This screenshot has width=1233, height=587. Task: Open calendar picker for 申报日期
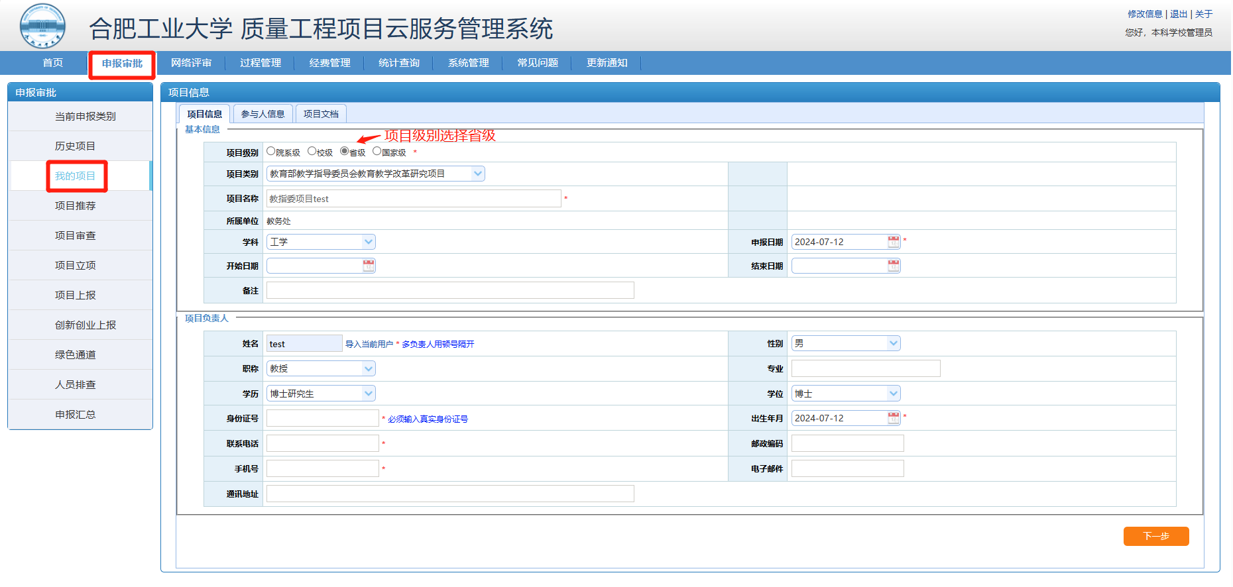893,242
